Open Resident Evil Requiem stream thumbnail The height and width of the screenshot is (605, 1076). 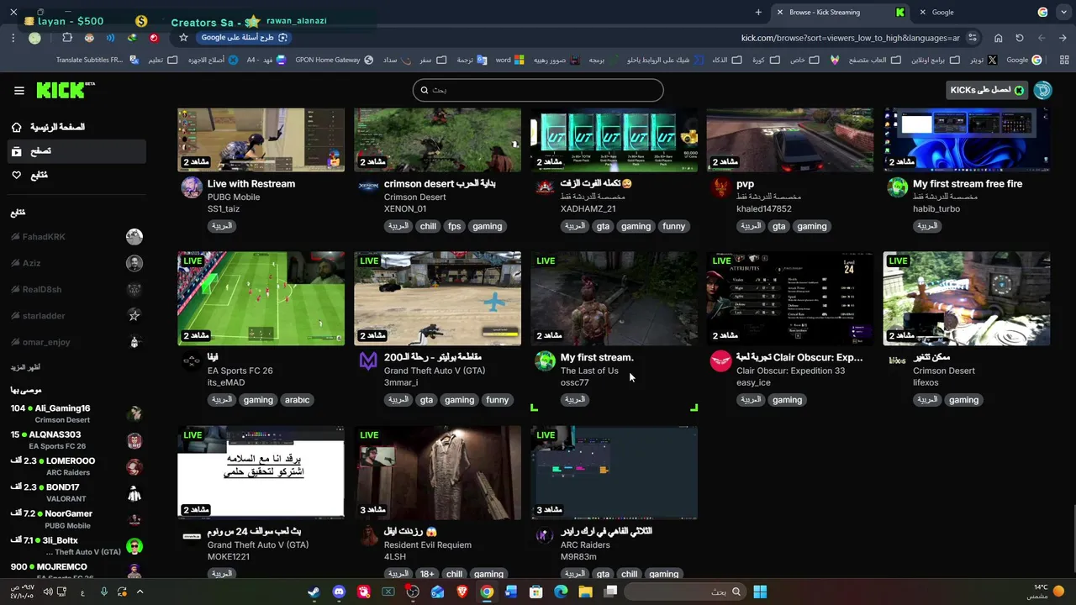pos(437,472)
